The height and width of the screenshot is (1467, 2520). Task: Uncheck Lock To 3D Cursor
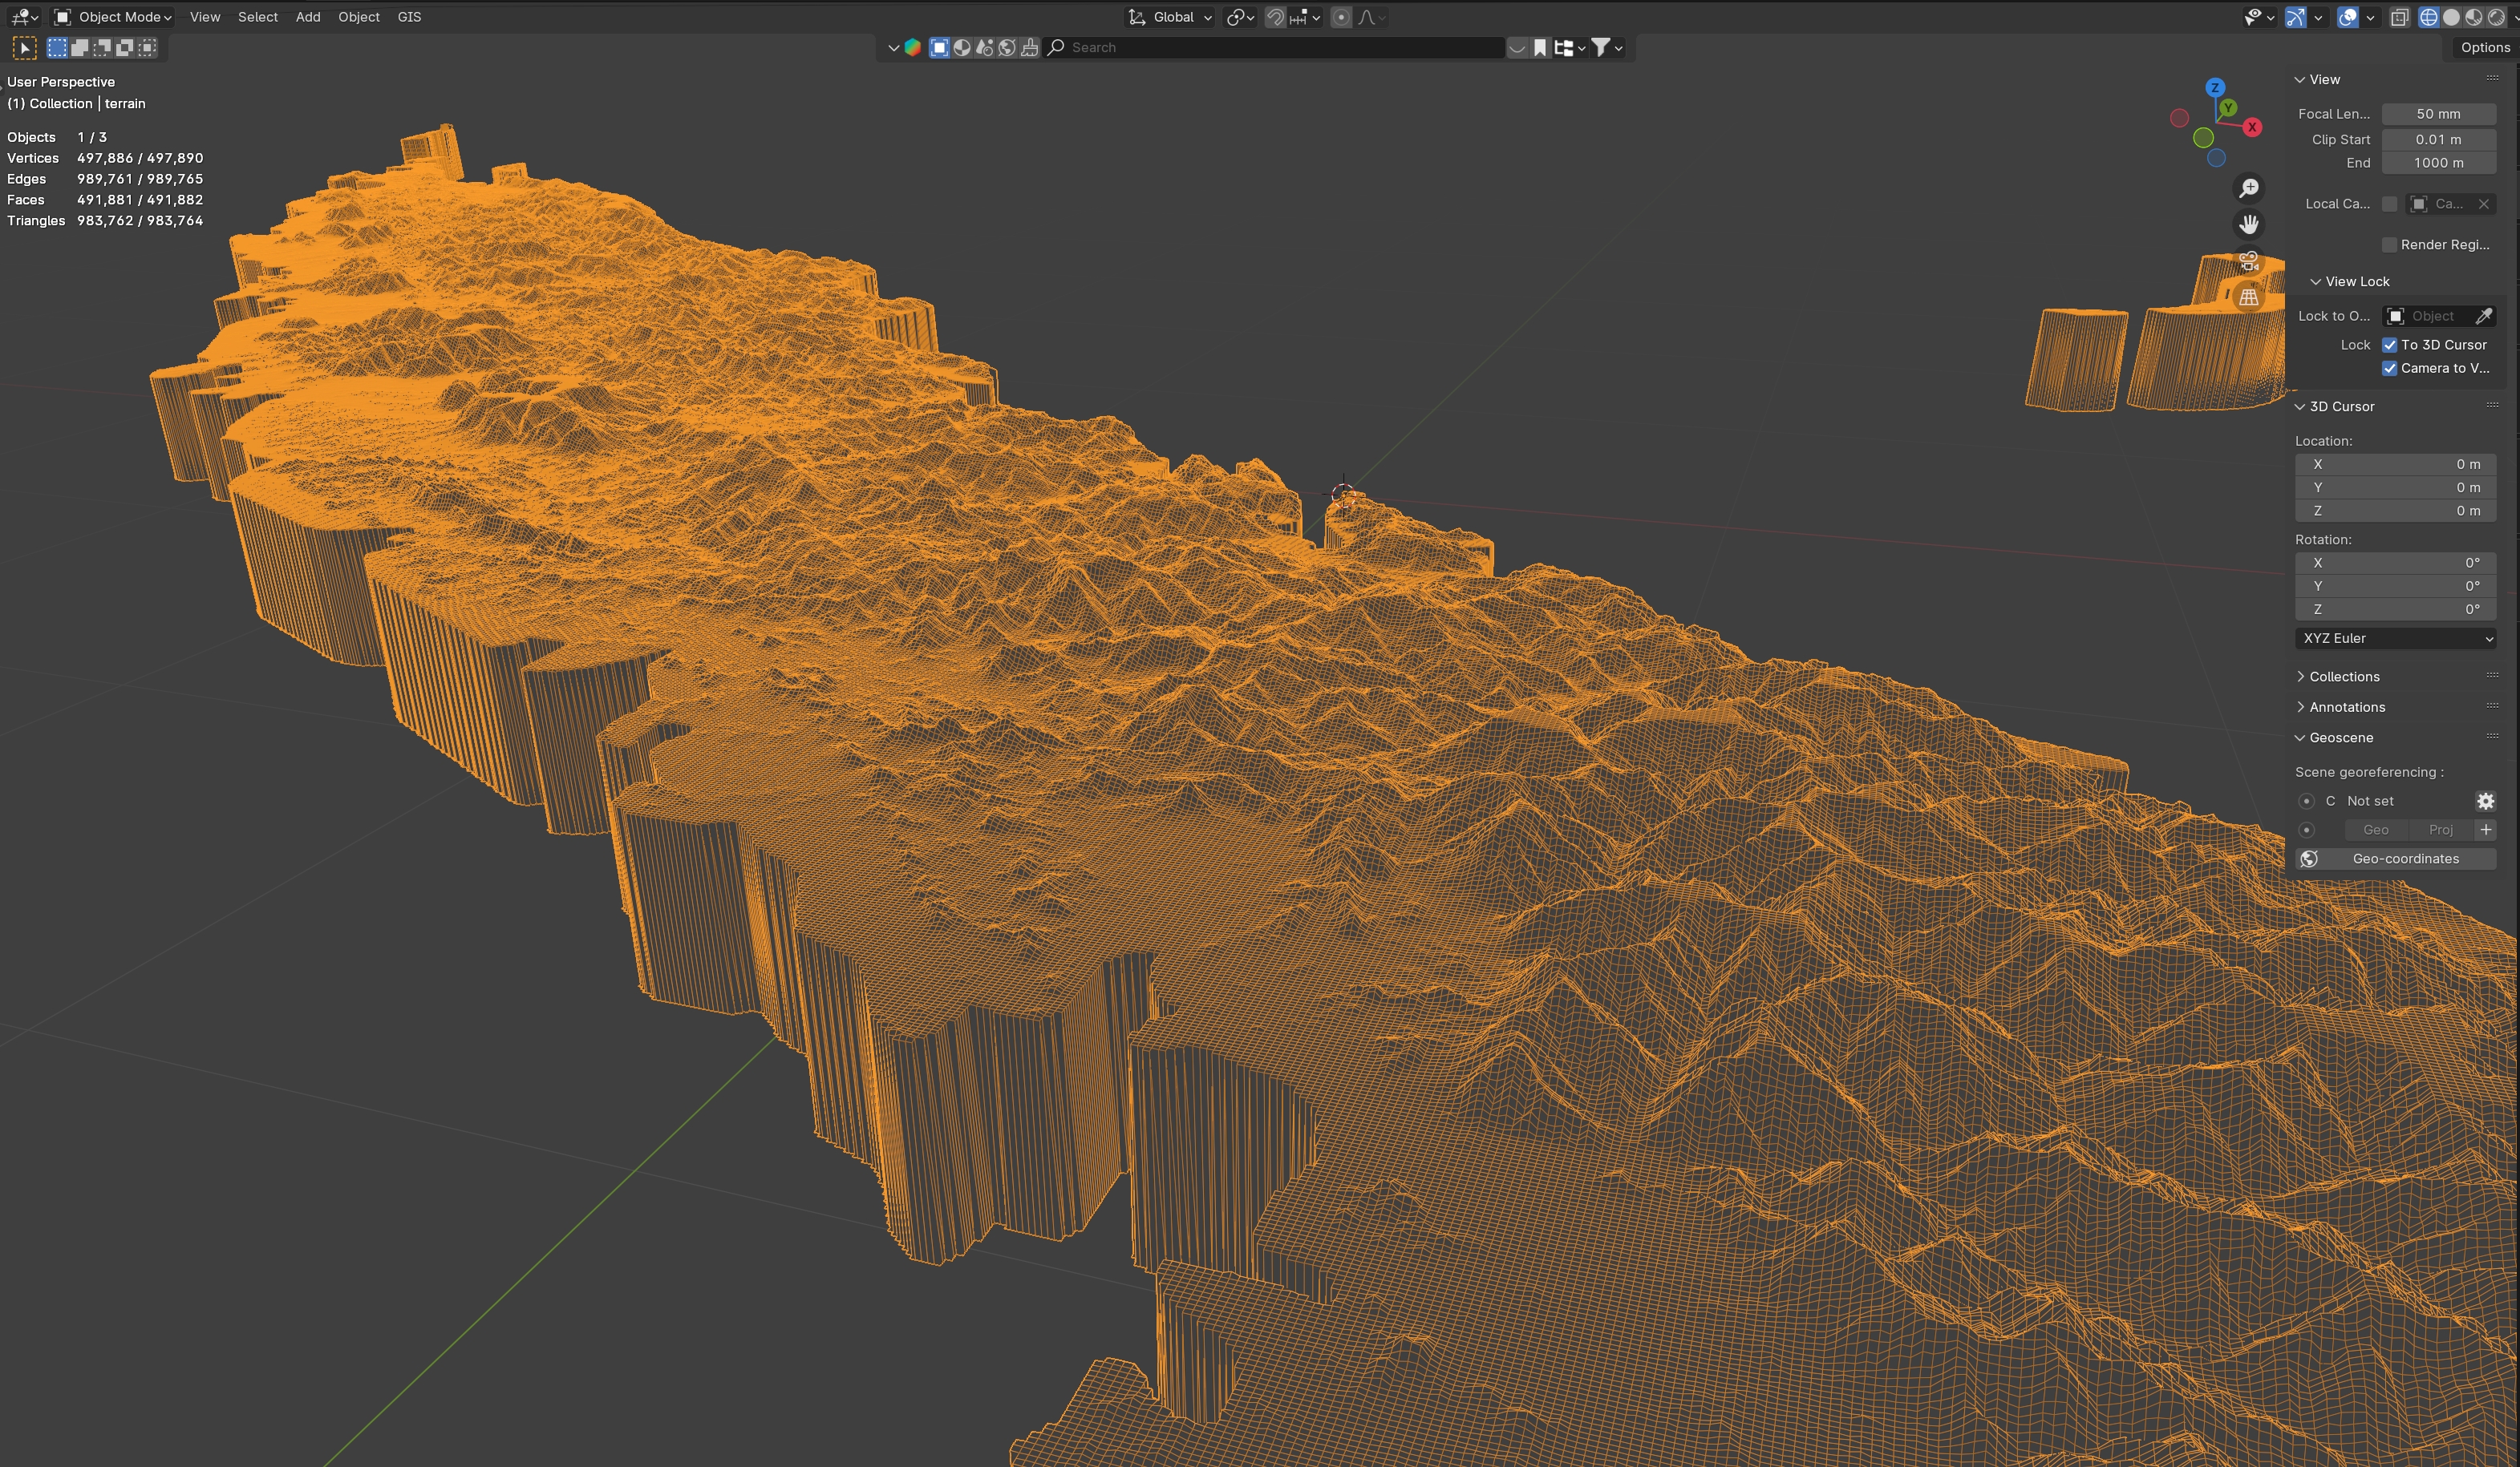[x=2390, y=345]
